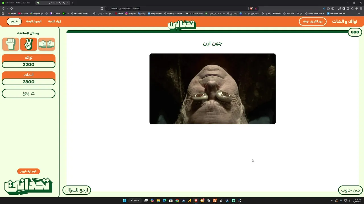Screen dimensions: 364x204
Task: Open Telegram Web bookmark
Action: [155, 13]
